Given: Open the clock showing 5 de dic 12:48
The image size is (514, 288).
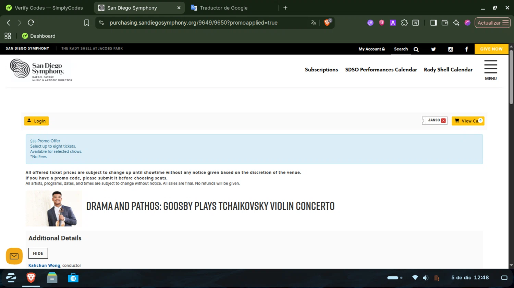Looking at the screenshot, I should pyautogui.click(x=470, y=277).
